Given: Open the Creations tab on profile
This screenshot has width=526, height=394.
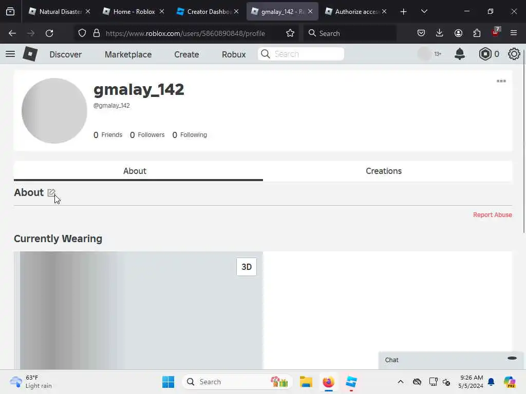Looking at the screenshot, I should pos(383,171).
